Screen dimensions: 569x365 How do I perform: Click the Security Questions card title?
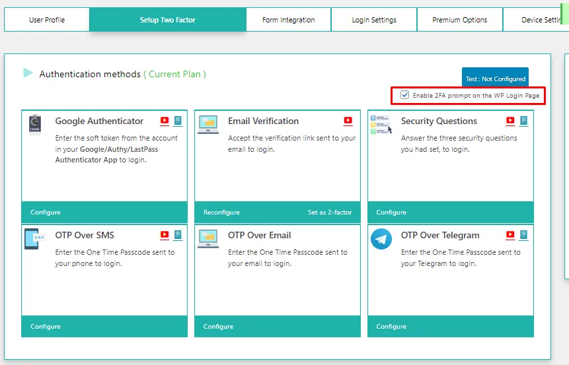pos(439,121)
